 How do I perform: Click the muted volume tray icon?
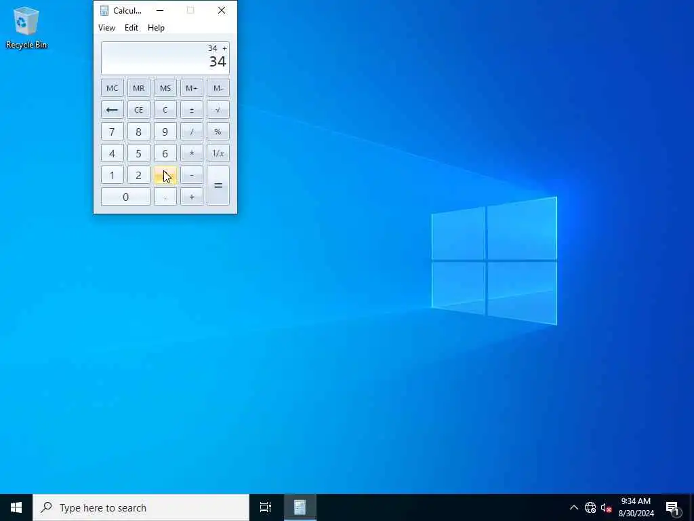tap(606, 507)
